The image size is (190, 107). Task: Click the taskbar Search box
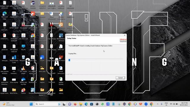(48, 104)
